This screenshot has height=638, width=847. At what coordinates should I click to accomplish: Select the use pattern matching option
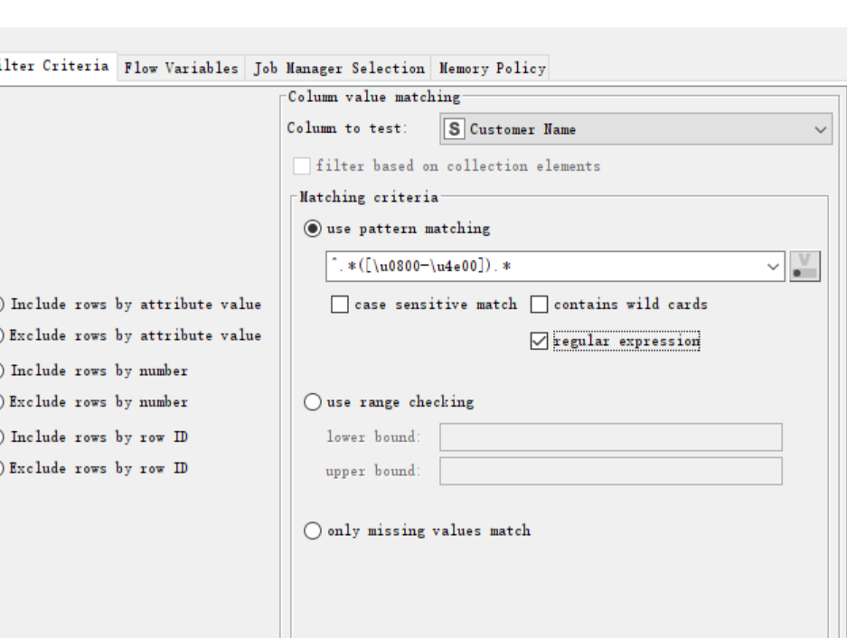click(313, 229)
